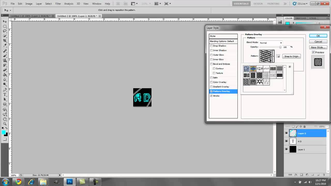Click the delete layer trash icon
Viewport: 331px width, 186px height.
tap(324, 175)
